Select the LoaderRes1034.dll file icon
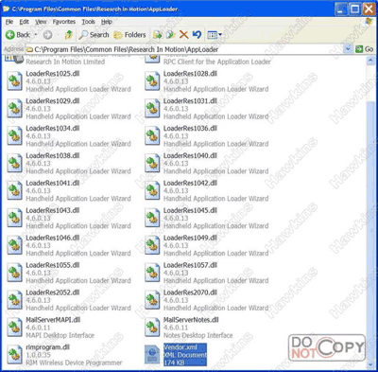Viewport: 378px width, 372px height. pos(14,136)
